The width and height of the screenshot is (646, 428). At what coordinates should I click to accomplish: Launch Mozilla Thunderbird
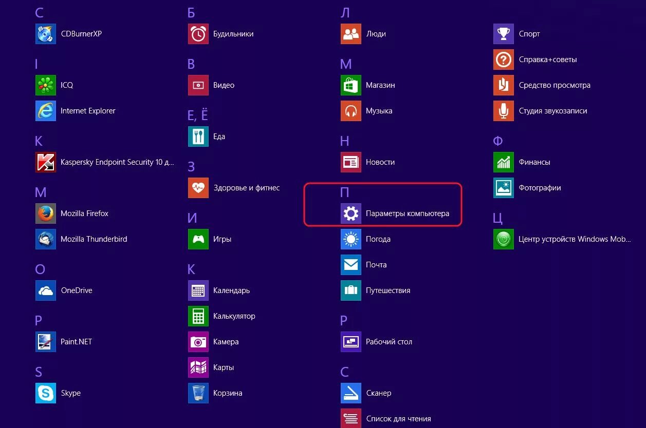tap(46, 239)
